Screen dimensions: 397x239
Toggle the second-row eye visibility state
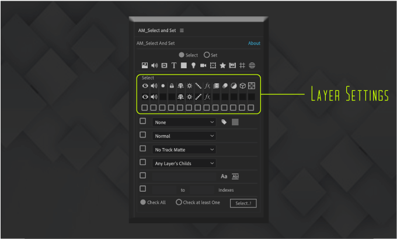145,97
